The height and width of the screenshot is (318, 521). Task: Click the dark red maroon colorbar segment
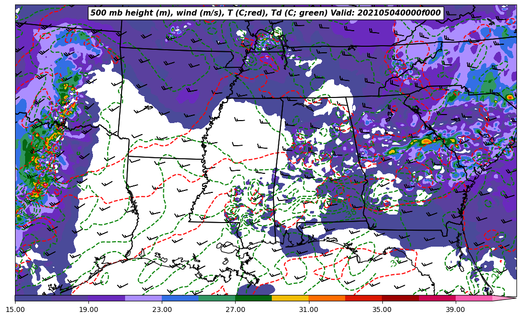coord(400,298)
